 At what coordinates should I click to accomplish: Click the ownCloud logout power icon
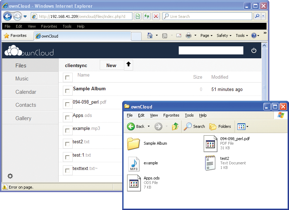(x=254, y=51)
